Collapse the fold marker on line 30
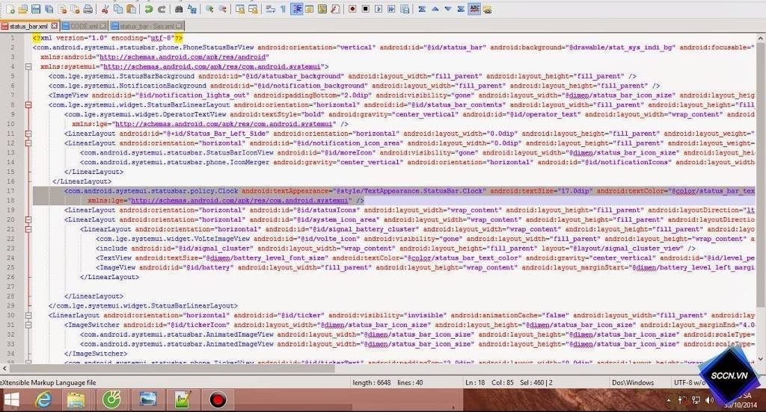This screenshot has height=412, width=766. click(x=28, y=316)
